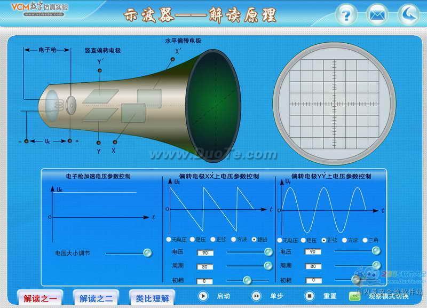
Task: Open help with the question mark icon
Action: [347, 14]
